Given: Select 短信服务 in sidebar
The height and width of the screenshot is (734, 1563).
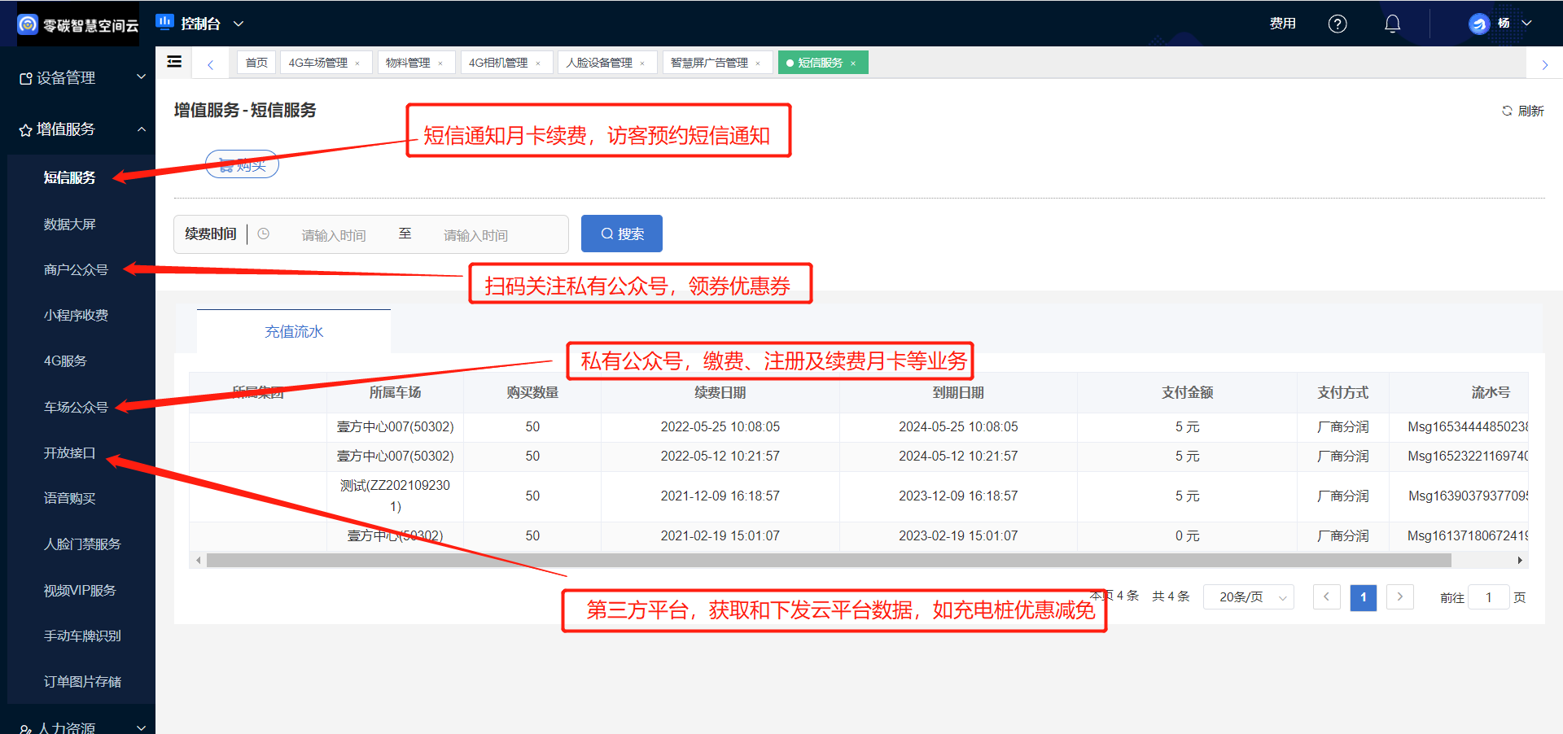Looking at the screenshot, I should point(69,177).
